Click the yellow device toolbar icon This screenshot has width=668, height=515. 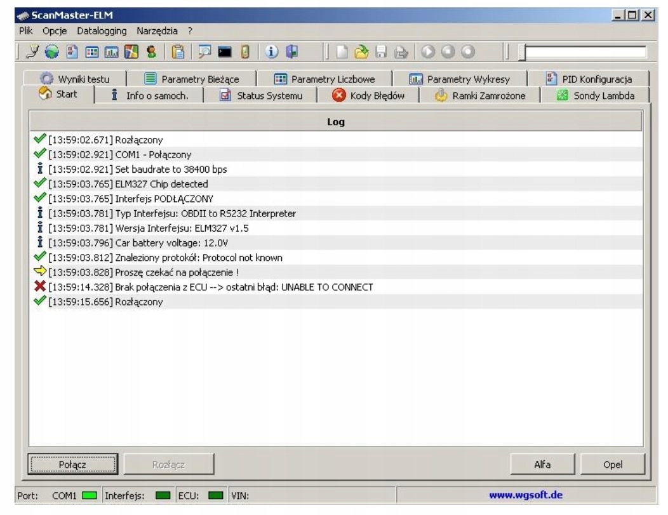tap(245, 51)
